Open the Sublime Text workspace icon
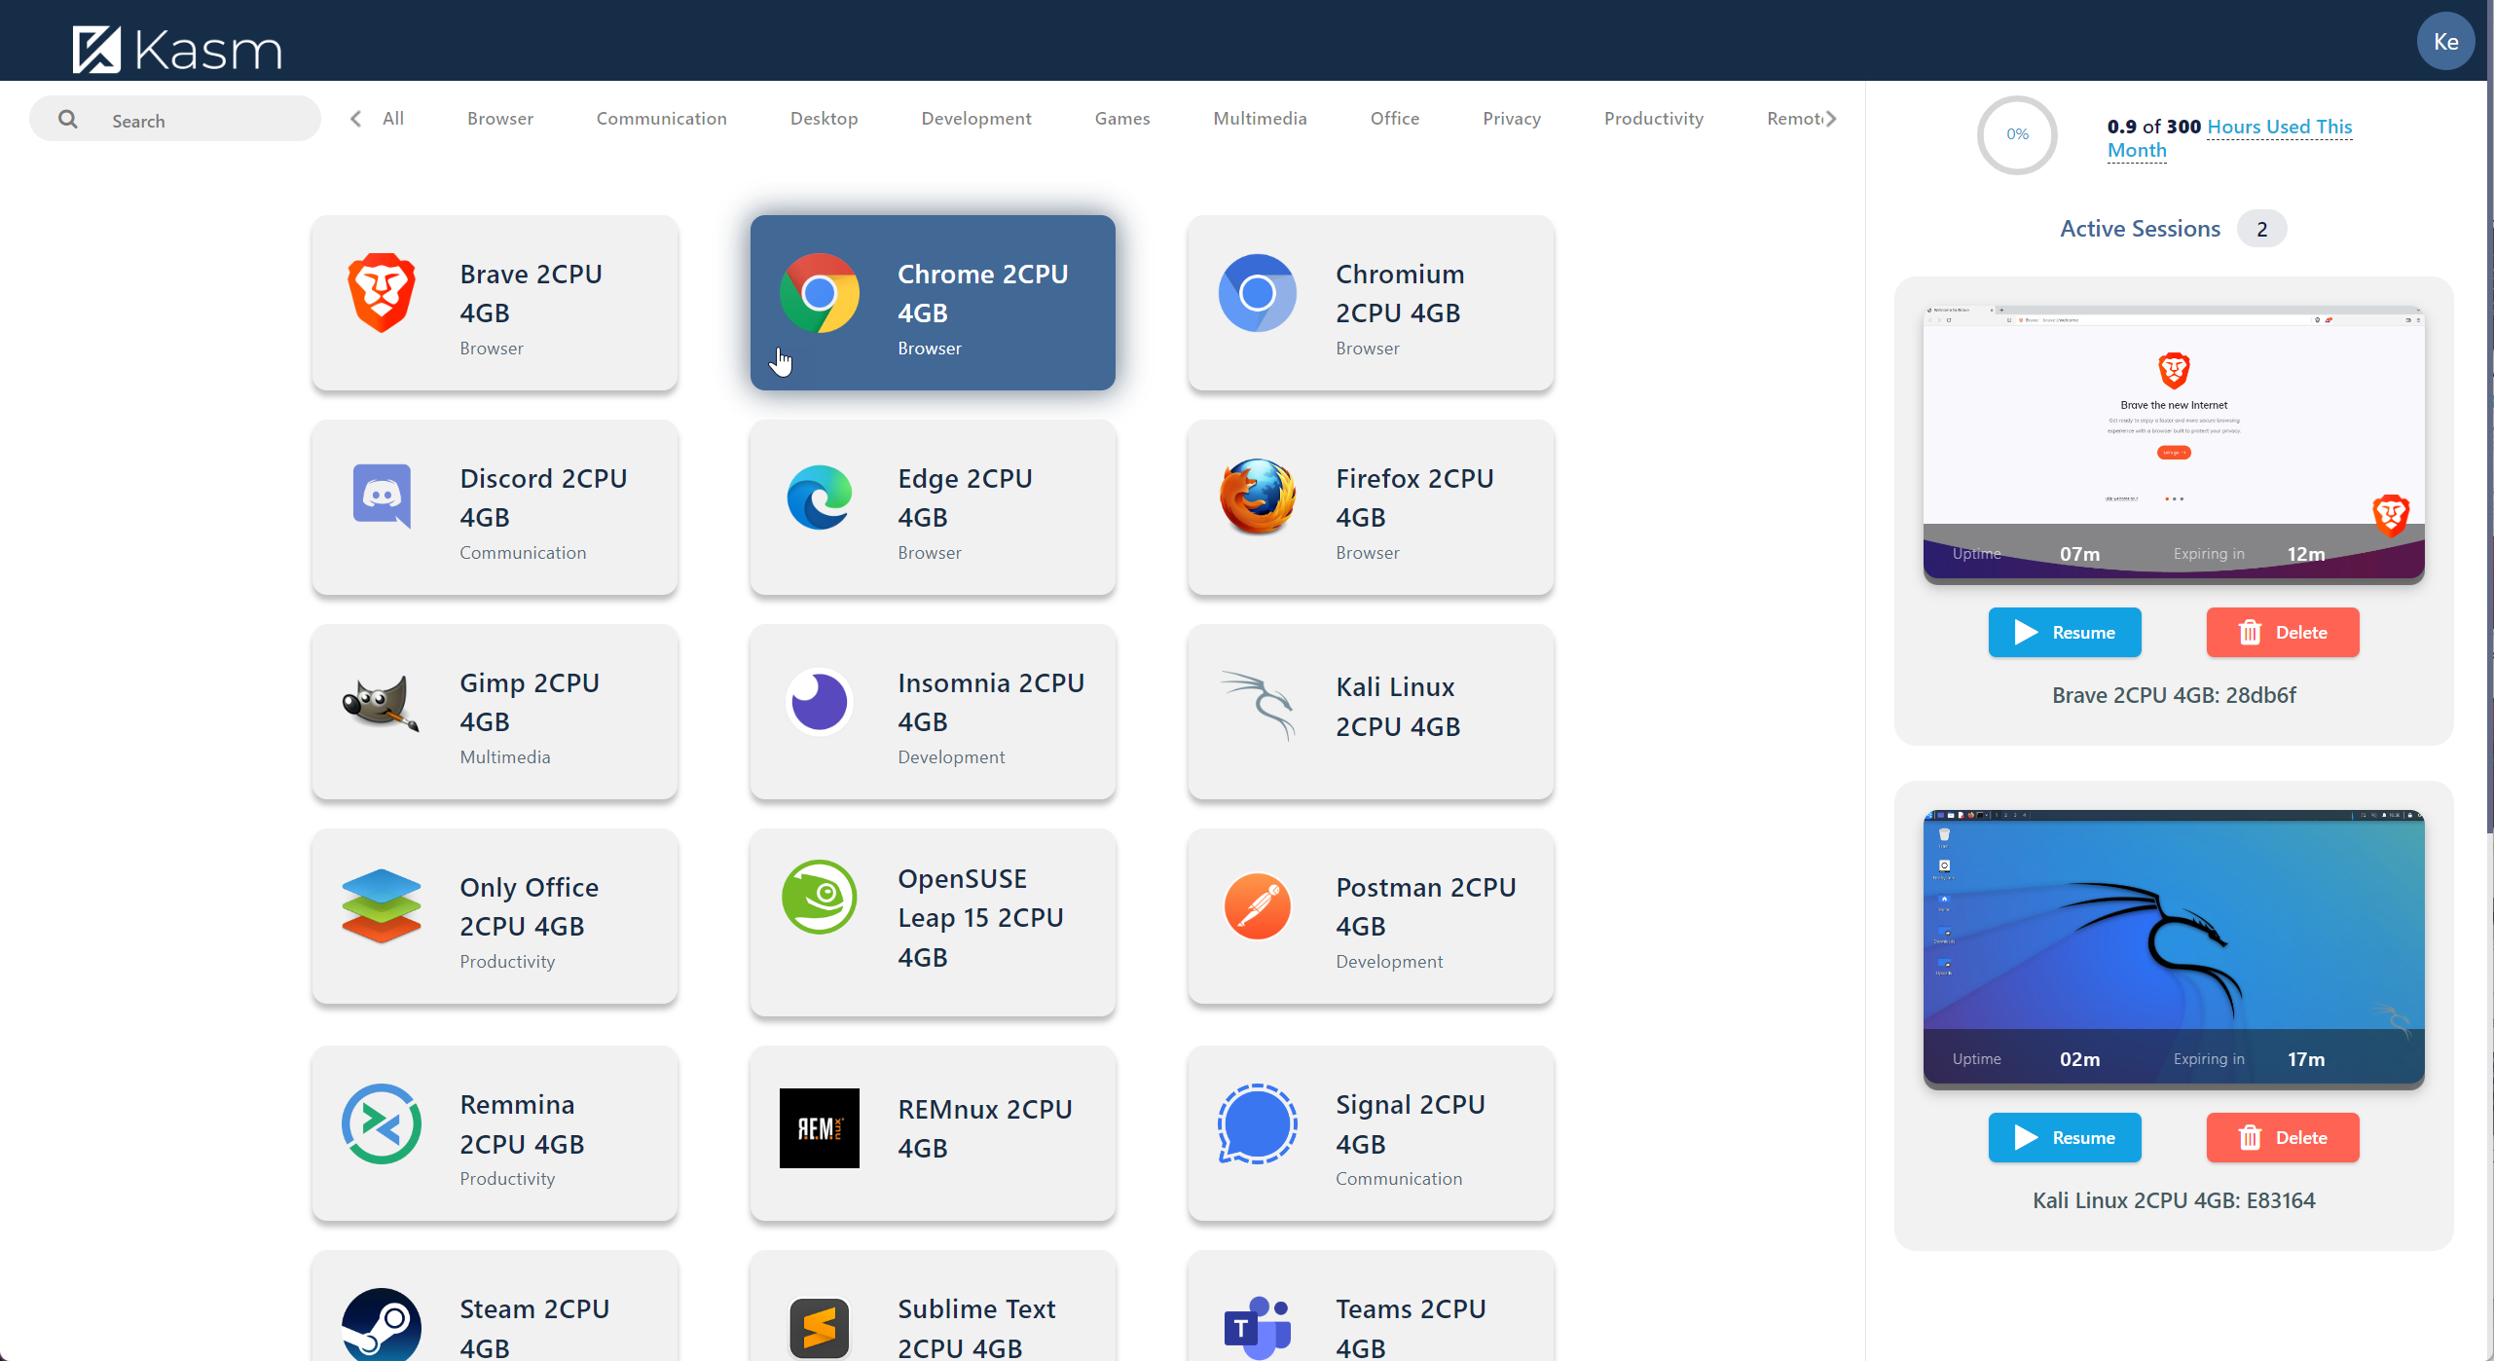The height and width of the screenshot is (1361, 2494). (819, 1327)
